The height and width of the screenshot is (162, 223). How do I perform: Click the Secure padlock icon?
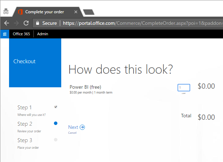[38, 23]
